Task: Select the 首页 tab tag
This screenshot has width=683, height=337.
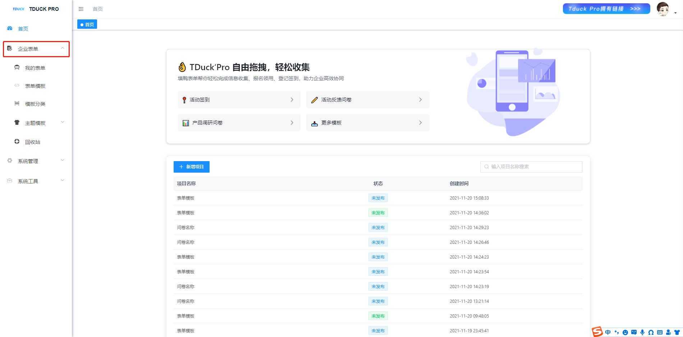Action: (x=87, y=24)
